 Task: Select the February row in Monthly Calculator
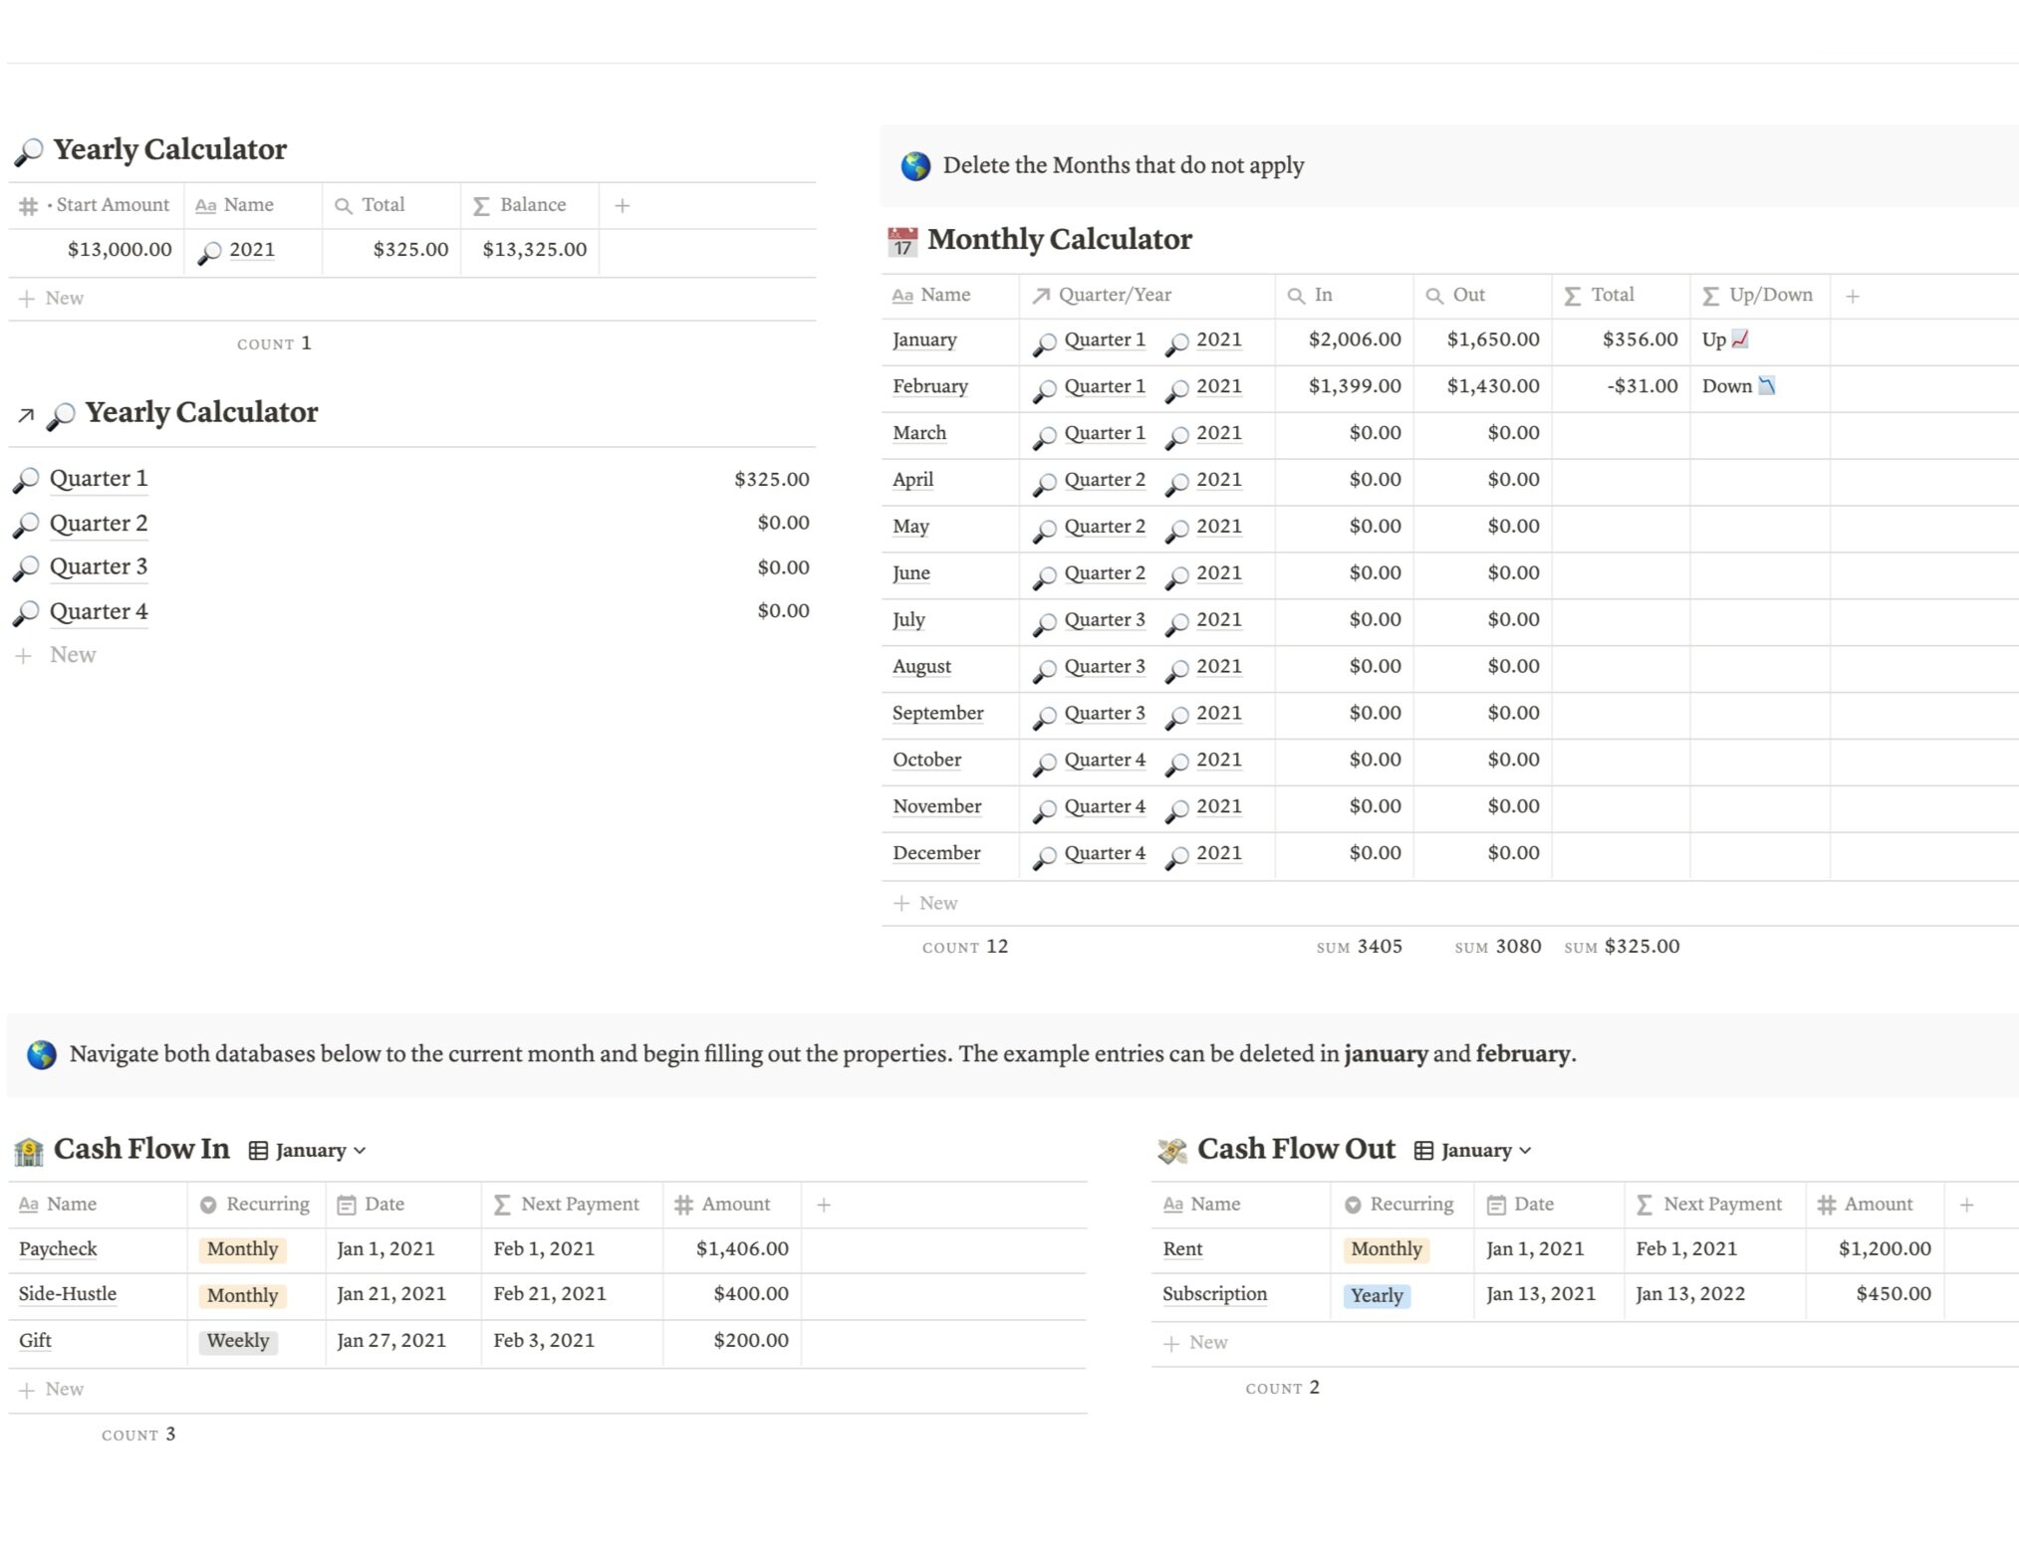point(927,385)
